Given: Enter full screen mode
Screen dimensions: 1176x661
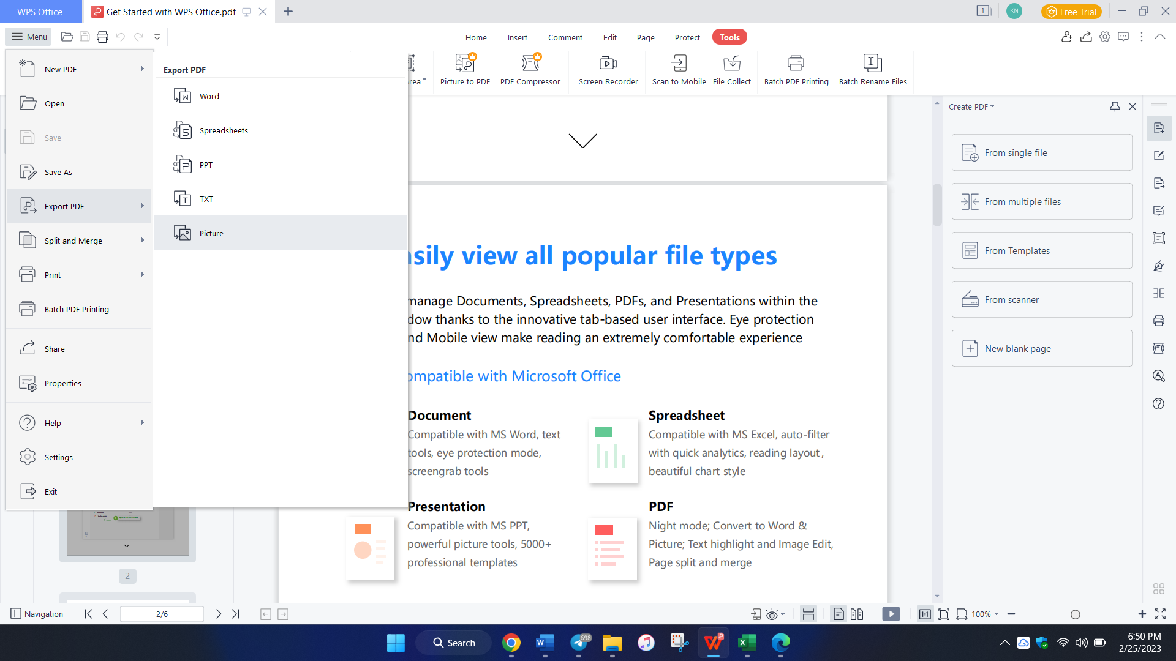Looking at the screenshot, I should [1160, 614].
